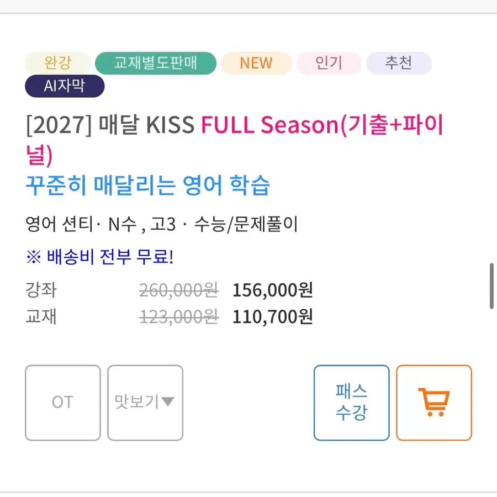
Task: Click the 강좌 label row
Action: coord(170,290)
